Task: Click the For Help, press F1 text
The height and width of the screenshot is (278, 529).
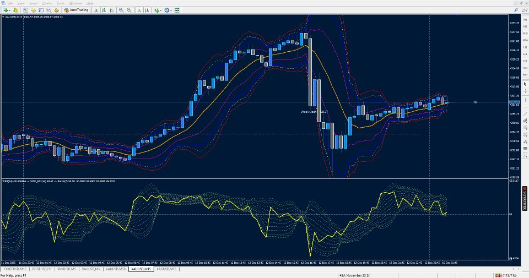Action: click(13, 275)
